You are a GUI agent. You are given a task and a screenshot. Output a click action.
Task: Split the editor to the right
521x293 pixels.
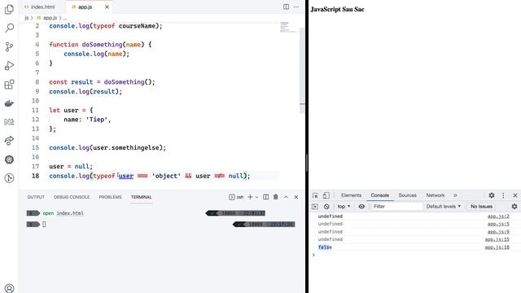[x=286, y=7]
